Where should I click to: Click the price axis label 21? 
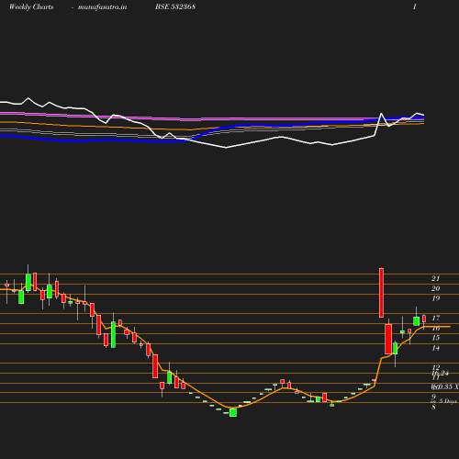click(435, 278)
